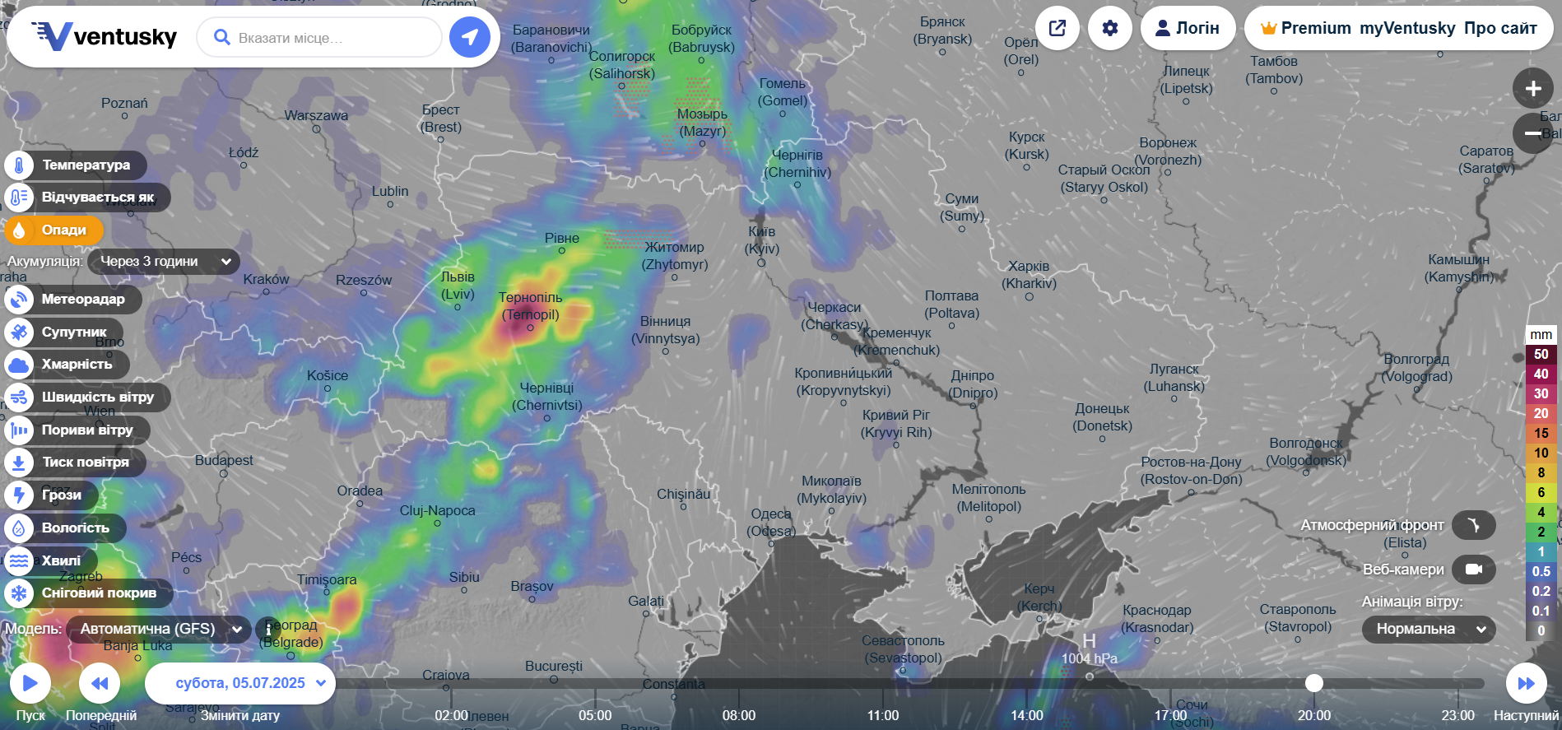Screen dimensions: 1562x730
Task: Zoom out the map with minus button
Action: point(1532,133)
